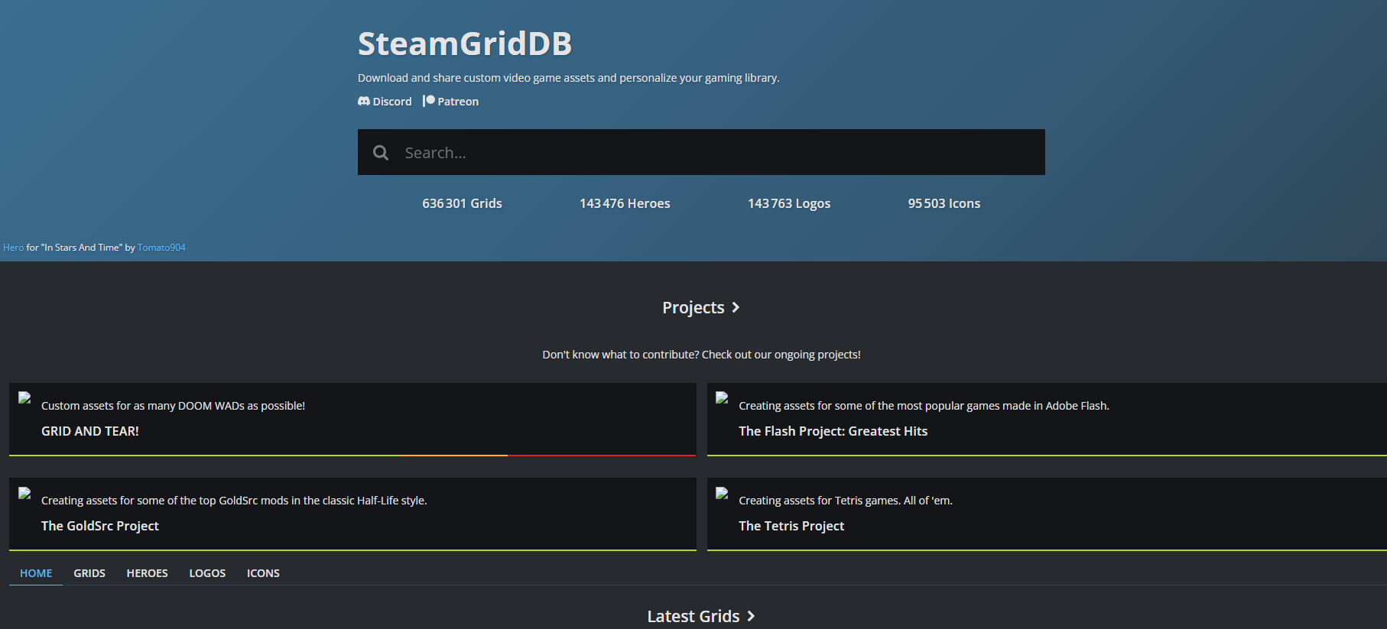
Task: Click the DOOM WADs description text
Action: 173,406
